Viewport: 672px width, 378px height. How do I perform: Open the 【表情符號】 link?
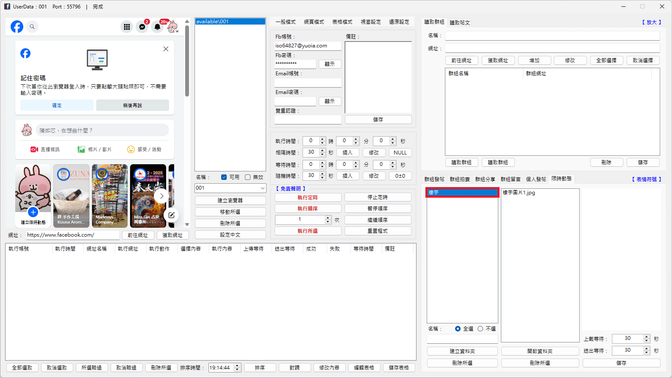pos(646,179)
